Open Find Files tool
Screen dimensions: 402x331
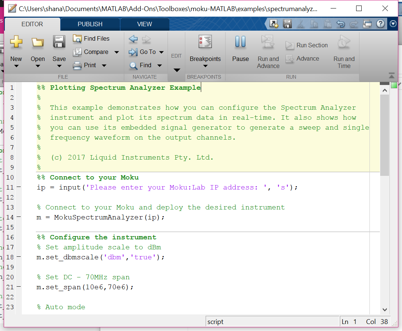(x=91, y=38)
